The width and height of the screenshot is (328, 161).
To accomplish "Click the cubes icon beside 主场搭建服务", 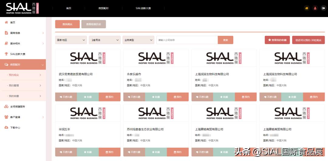I will tap(6, 107).
